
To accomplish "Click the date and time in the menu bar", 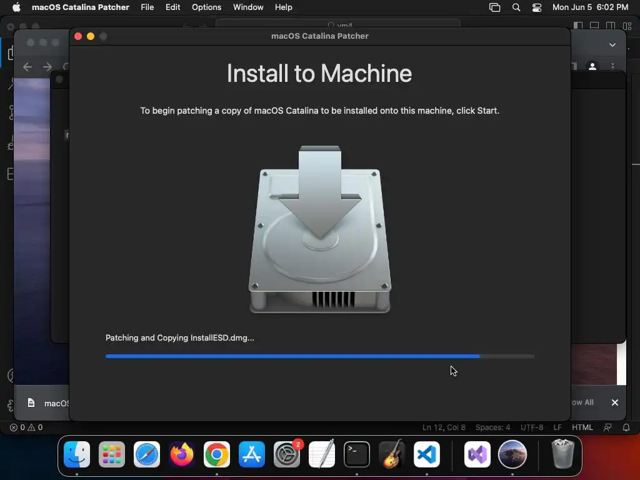I will pos(590,7).
